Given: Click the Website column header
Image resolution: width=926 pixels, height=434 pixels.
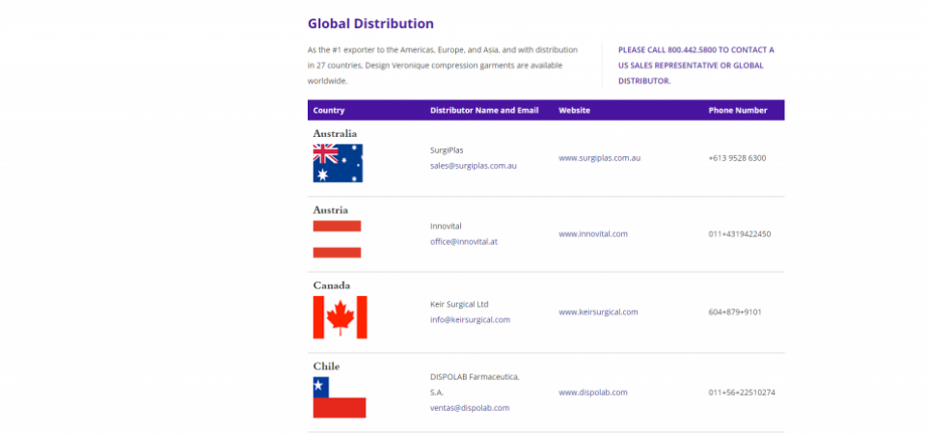Looking at the screenshot, I should [x=574, y=110].
